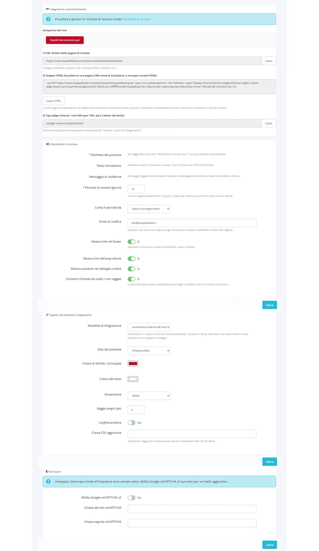This screenshot has height=551, width=319.
Task: Click the shield icon beside Anti-spam
Action: (x=47, y=472)
